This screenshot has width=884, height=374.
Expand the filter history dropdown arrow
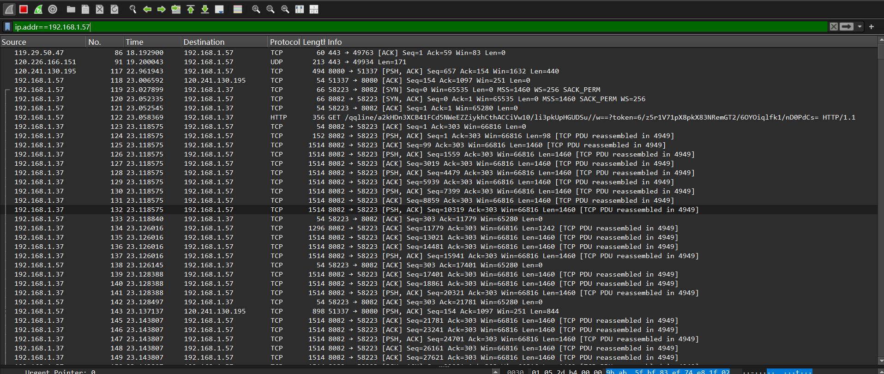tap(860, 27)
